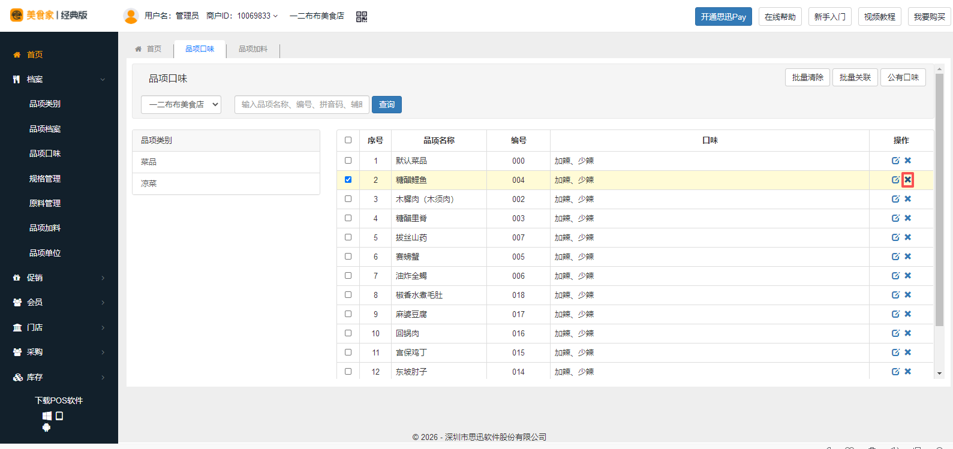Collapse the 档案 sidebar section
Image resolution: width=953 pixels, height=449 pixels.
pos(59,79)
